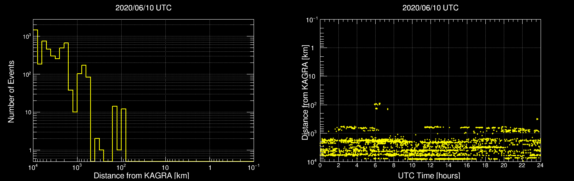Image resolution: width=574 pixels, height=181 pixels.
Task: Click the 10³ tick on scatter plot distance axis
Action: coord(313,133)
